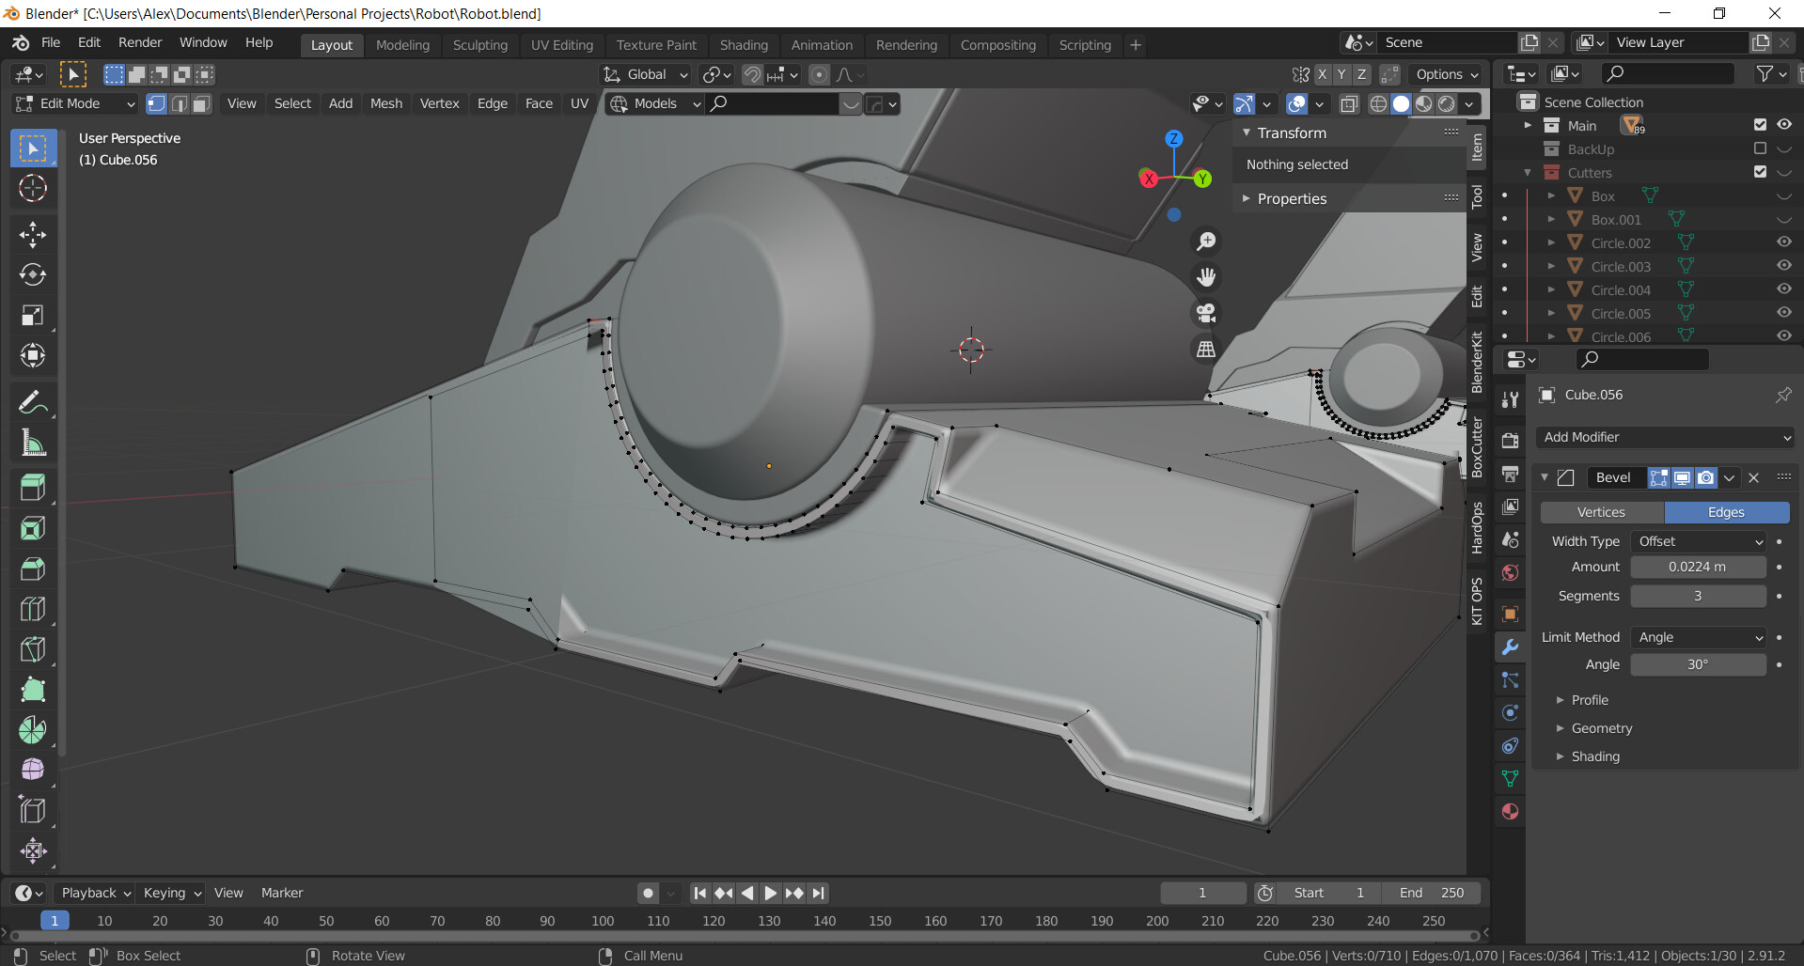The height and width of the screenshot is (966, 1804).
Task: Select the Spin tool
Action: (x=33, y=730)
